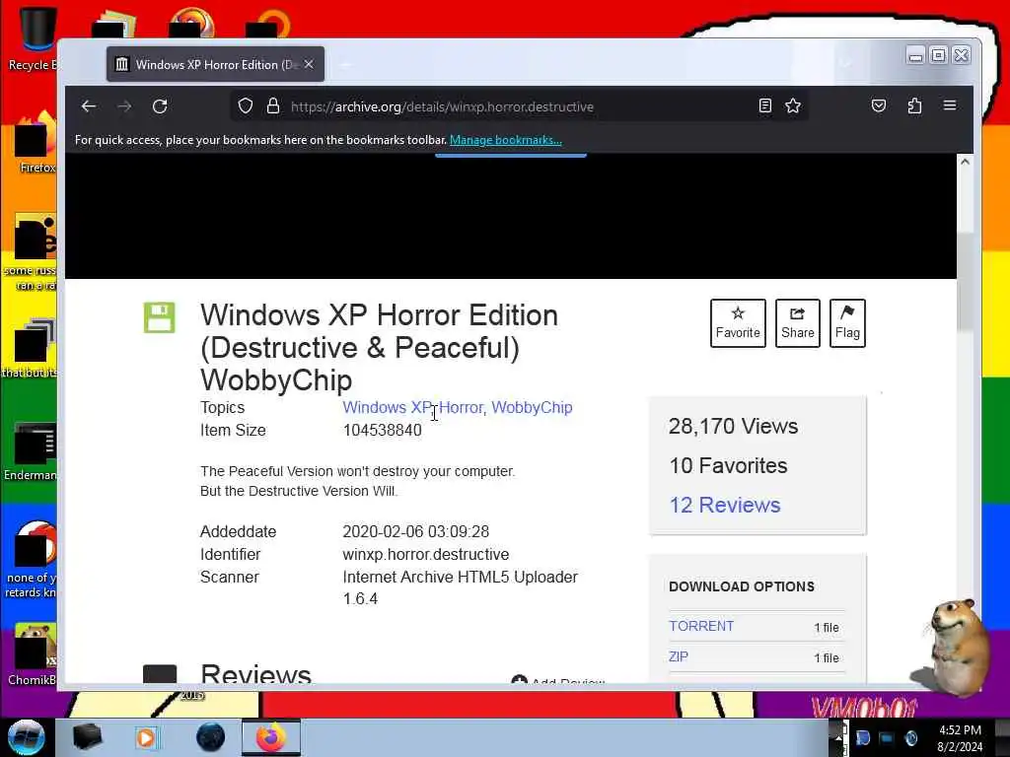
Task: Open the Extensions puzzle-piece icon
Action: coord(914,105)
